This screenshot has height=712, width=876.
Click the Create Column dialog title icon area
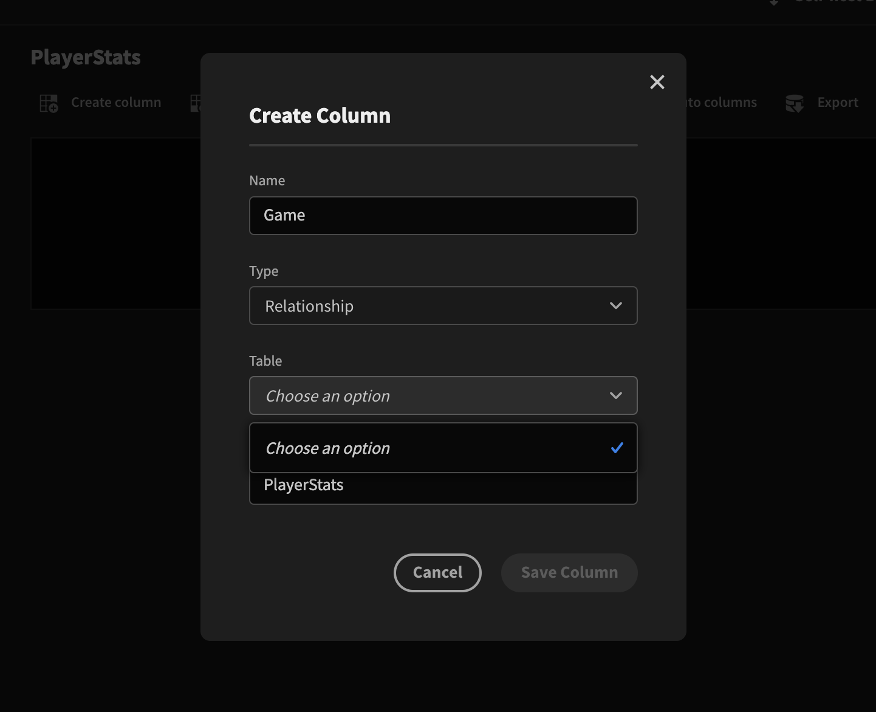click(320, 115)
